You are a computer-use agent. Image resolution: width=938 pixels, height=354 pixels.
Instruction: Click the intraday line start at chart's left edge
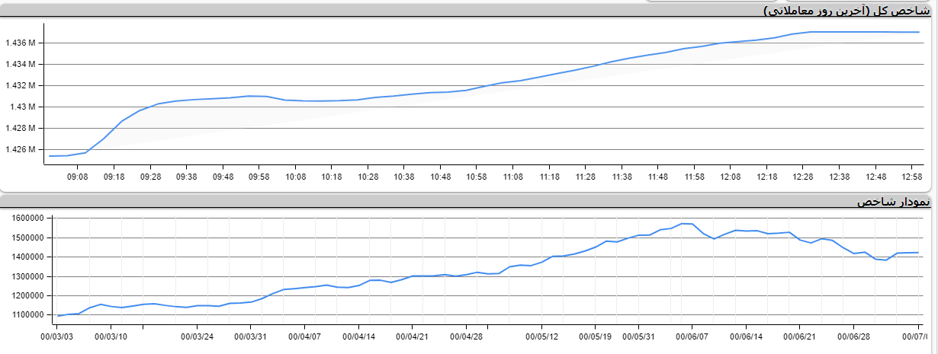tap(50, 156)
